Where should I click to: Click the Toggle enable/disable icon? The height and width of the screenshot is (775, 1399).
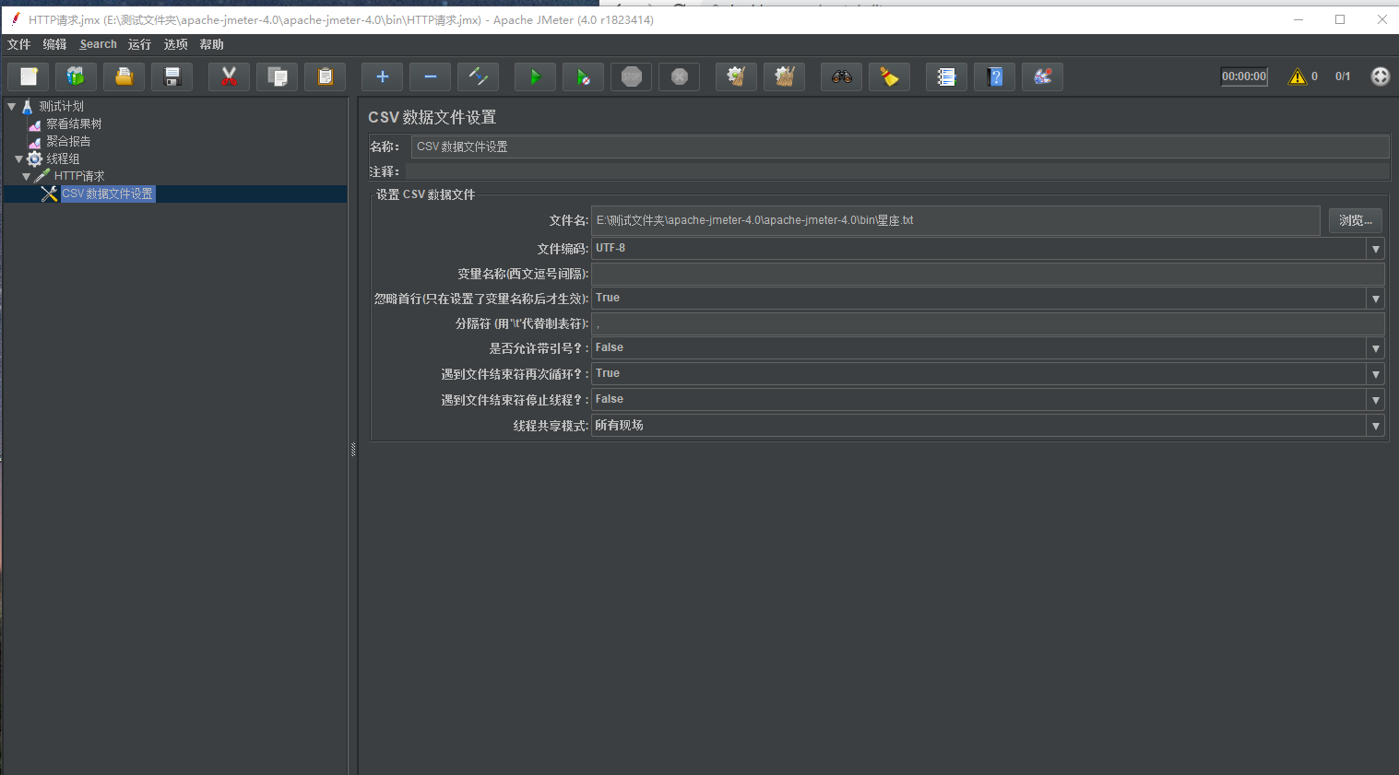tap(479, 76)
